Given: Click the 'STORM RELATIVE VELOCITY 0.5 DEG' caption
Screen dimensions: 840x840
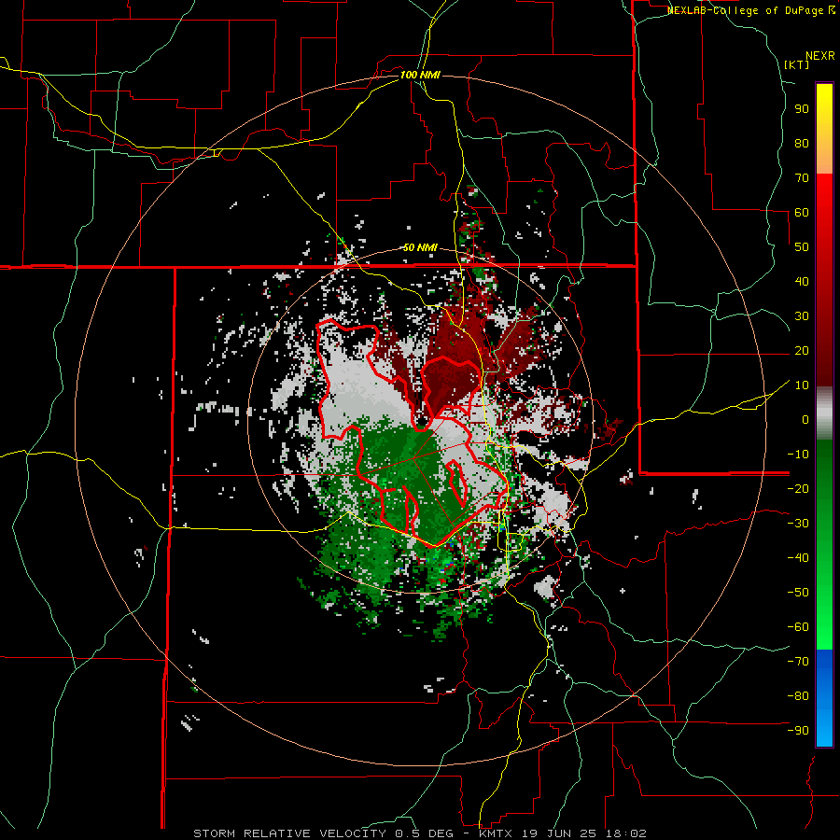Looking at the screenshot, I should (x=323, y=833).
